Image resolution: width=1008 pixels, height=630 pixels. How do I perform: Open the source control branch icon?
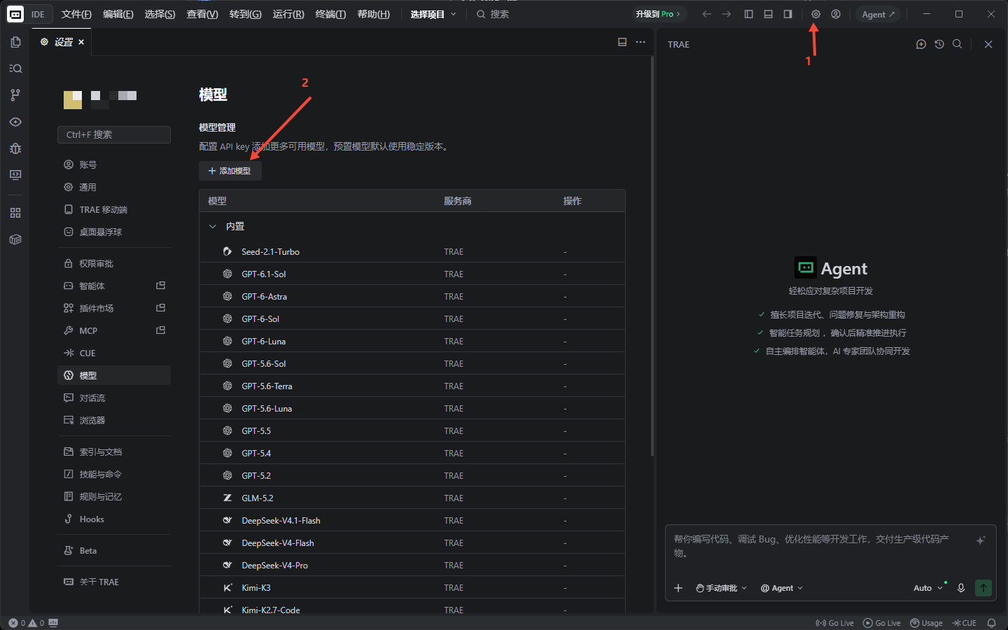(15, 95)
